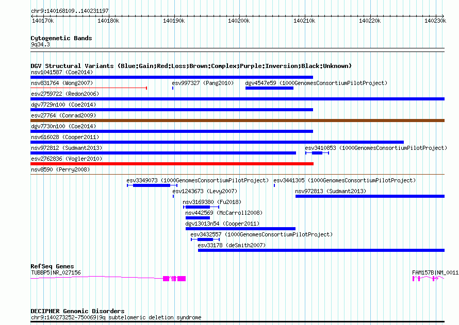Click nsv616028 (Cooper2011) label
Screen dimensions: 459x325
(x=65, y=137)
